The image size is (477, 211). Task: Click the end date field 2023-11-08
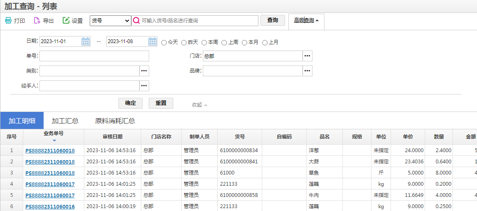pyautogui.click(x=128, y=41)
